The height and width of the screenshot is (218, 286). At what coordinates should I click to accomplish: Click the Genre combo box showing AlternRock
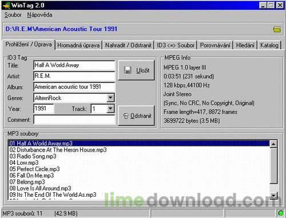pos(74,98)
